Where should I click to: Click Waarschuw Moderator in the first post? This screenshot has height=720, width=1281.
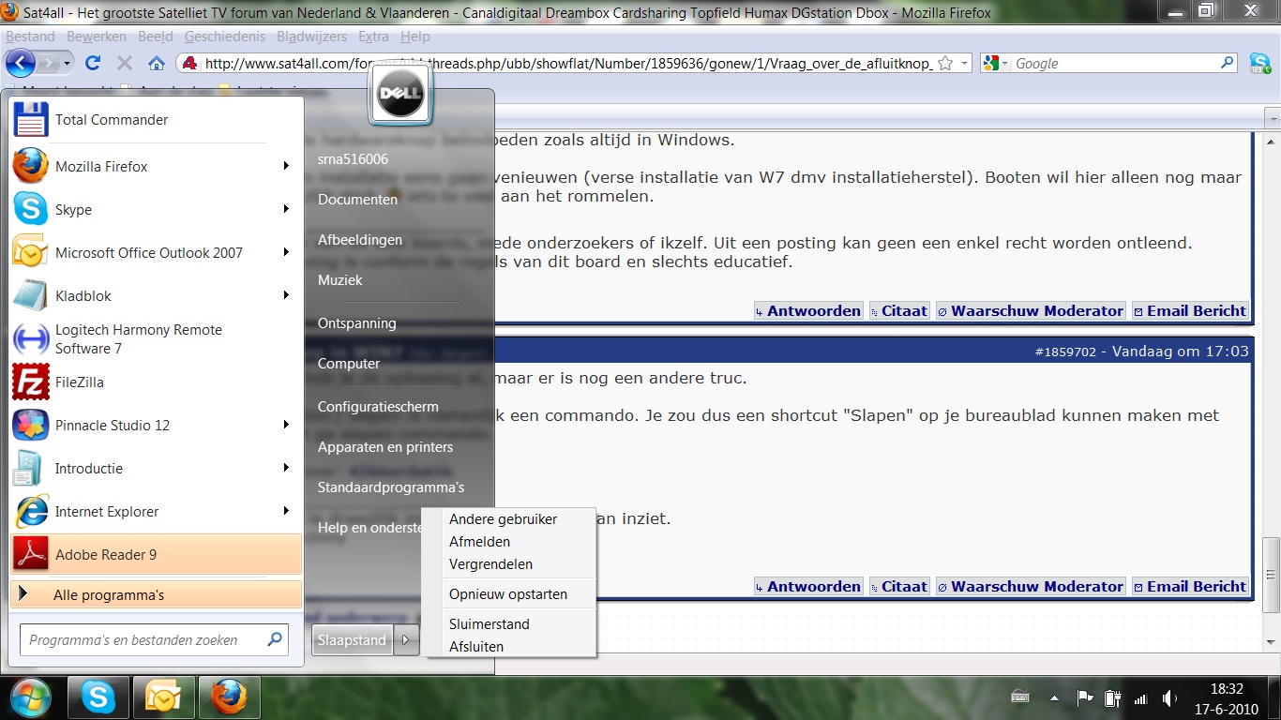coord(1030,311)
